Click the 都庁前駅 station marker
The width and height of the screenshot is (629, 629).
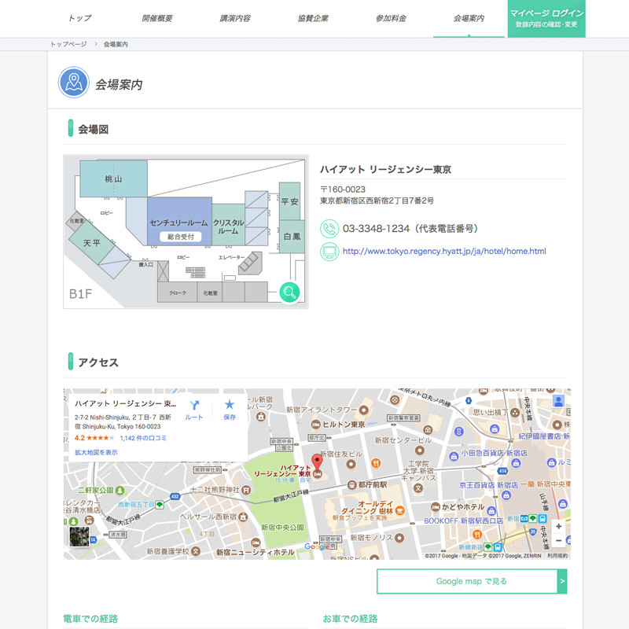[x=351, y=485]
